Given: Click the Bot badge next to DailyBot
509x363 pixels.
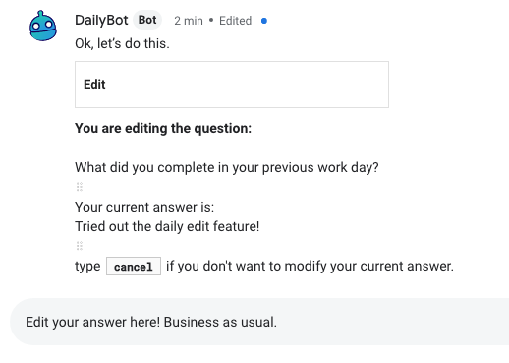Looking at the screenshot, I should pos(147,20).
